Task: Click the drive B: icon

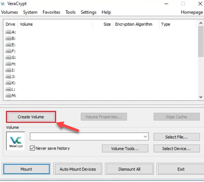Action: [8, 38]
